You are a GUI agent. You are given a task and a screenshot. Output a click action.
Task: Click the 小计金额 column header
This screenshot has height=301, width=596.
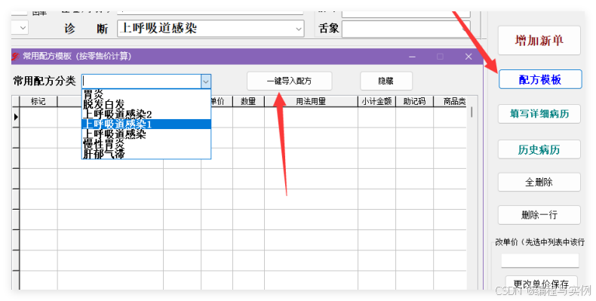click(376, 102)
